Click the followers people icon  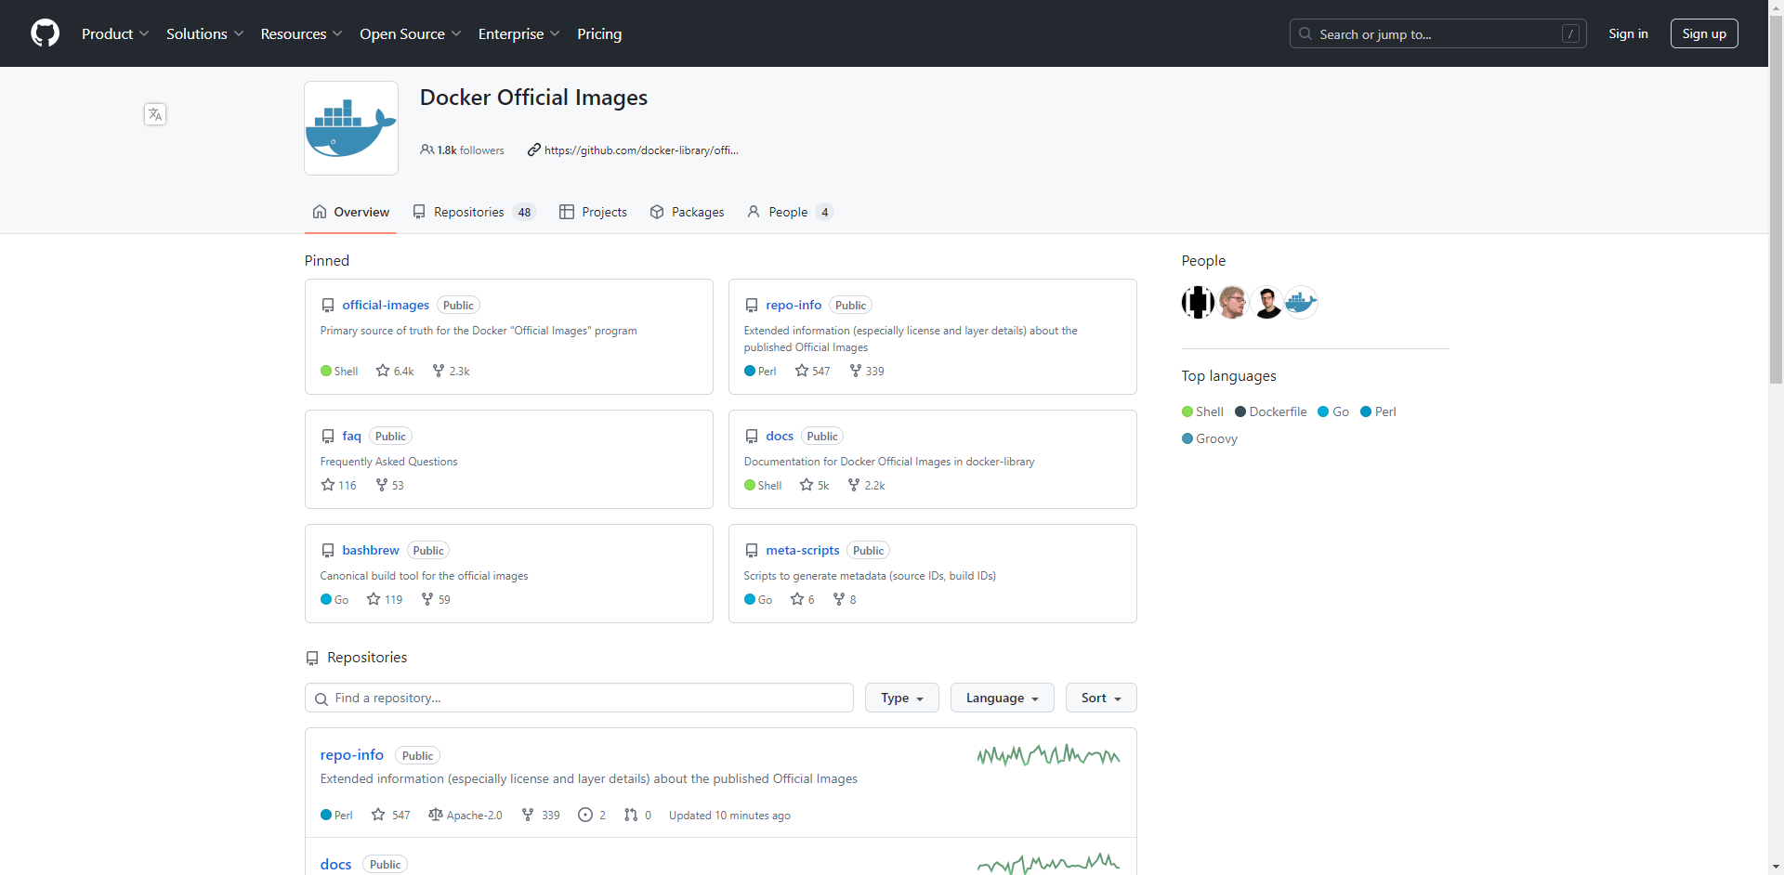pyautogui.click(x=426, y=150)
